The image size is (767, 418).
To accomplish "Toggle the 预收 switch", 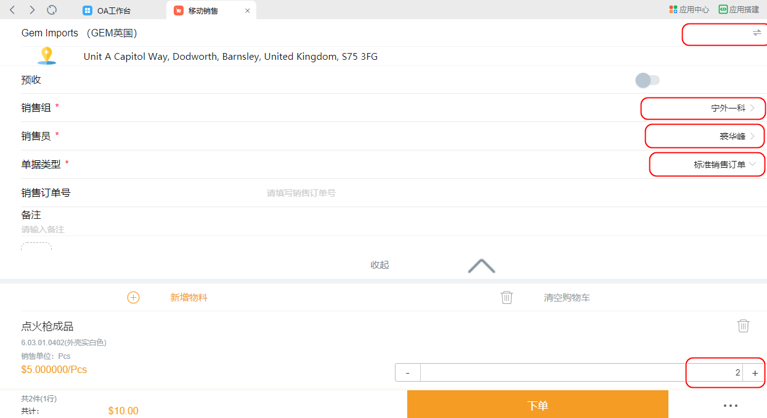I will 647,80.
